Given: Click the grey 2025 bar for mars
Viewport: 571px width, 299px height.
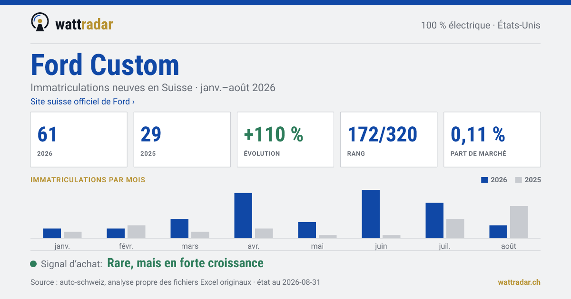Looking at the screenshot, I should pos(200,235).
